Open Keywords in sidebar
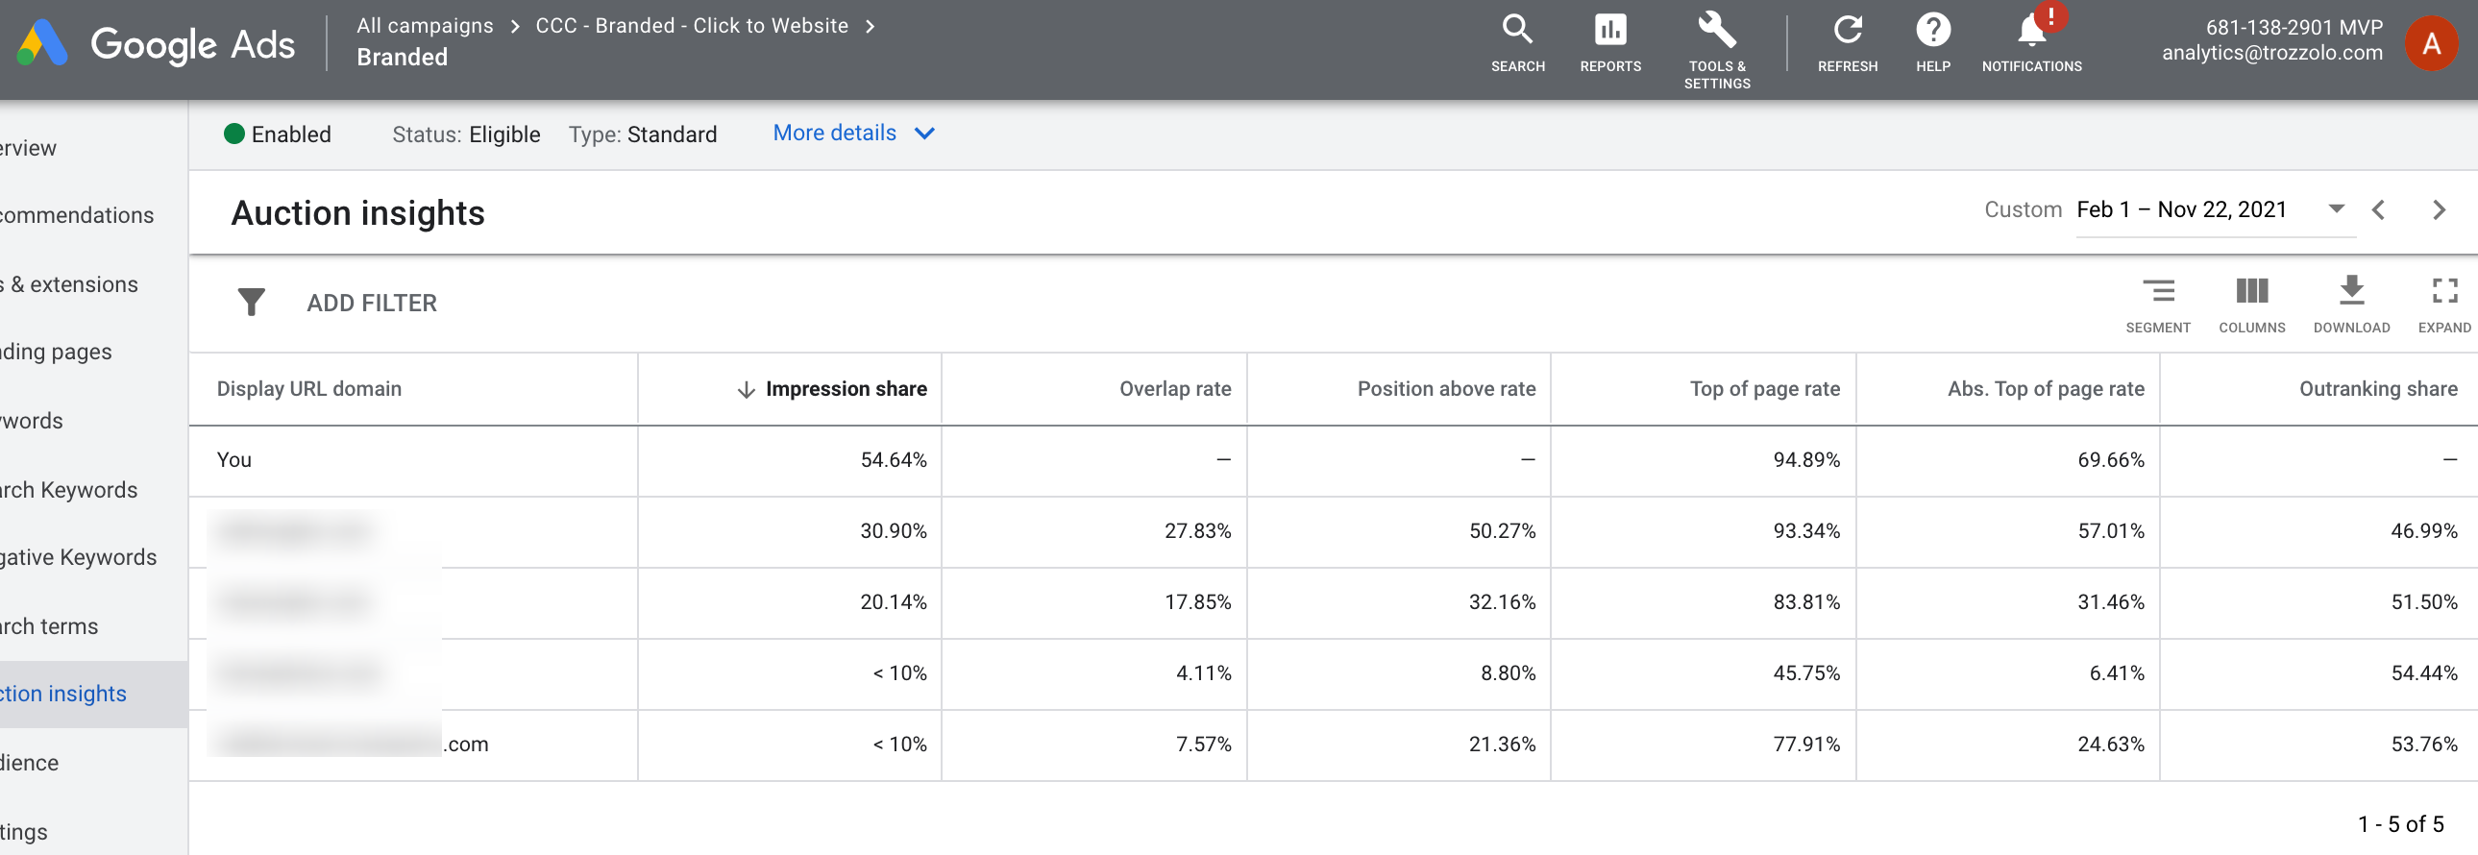The image size is (2478, 855). tap(32, 421)
